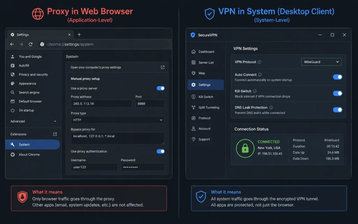This screenshot has height=224, width=358.
Task: Click the Map icon in SecureVPN sidebar
Action: click(x=193, y=73)
